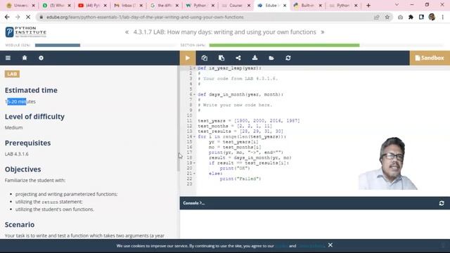The width and height of the screenshot is (450, 253).
Task: Dismiss the cookie notice with the X
Action: 330,245
